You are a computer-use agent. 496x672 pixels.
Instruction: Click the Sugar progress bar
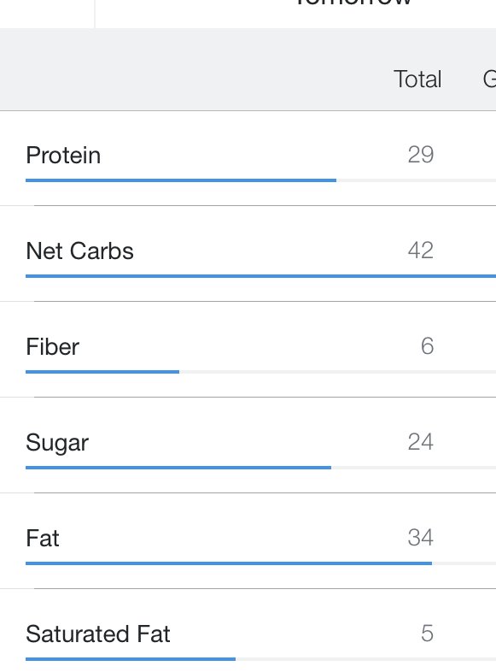pyautogui.click(x=178, y=468)
